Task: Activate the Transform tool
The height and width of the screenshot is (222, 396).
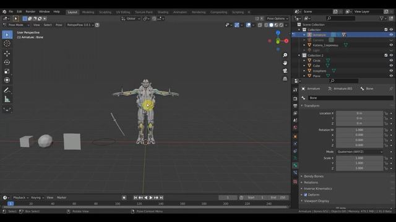Action: [7, 80]
